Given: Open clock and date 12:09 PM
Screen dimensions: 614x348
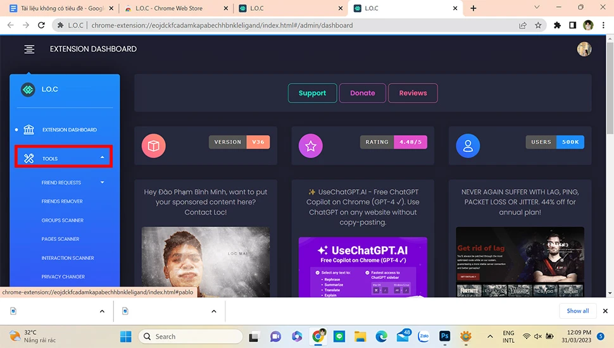Looking at the screenshot, I should pyautogui.click(x=577, y=336).
